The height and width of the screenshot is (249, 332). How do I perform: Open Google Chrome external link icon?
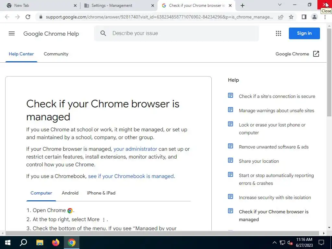pos(316,54)
